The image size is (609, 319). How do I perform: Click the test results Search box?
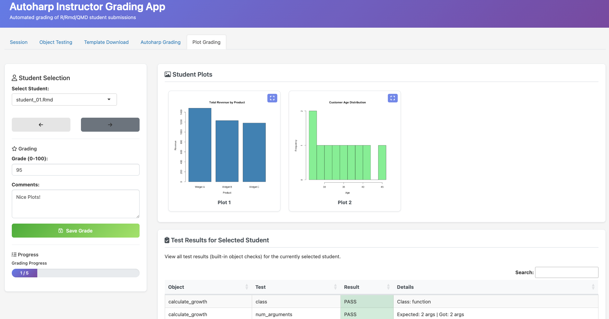[566, 272]
